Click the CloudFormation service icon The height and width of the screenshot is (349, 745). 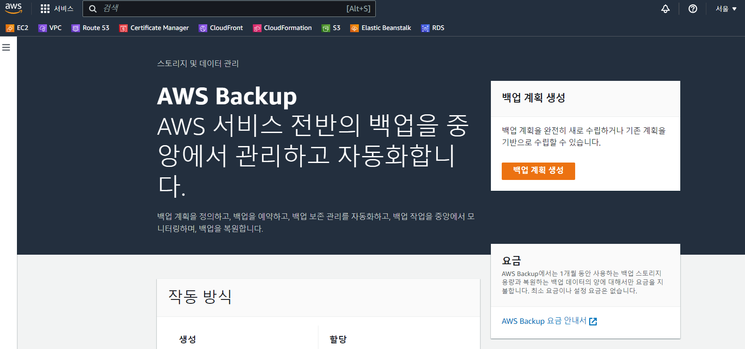pos(257,28)
